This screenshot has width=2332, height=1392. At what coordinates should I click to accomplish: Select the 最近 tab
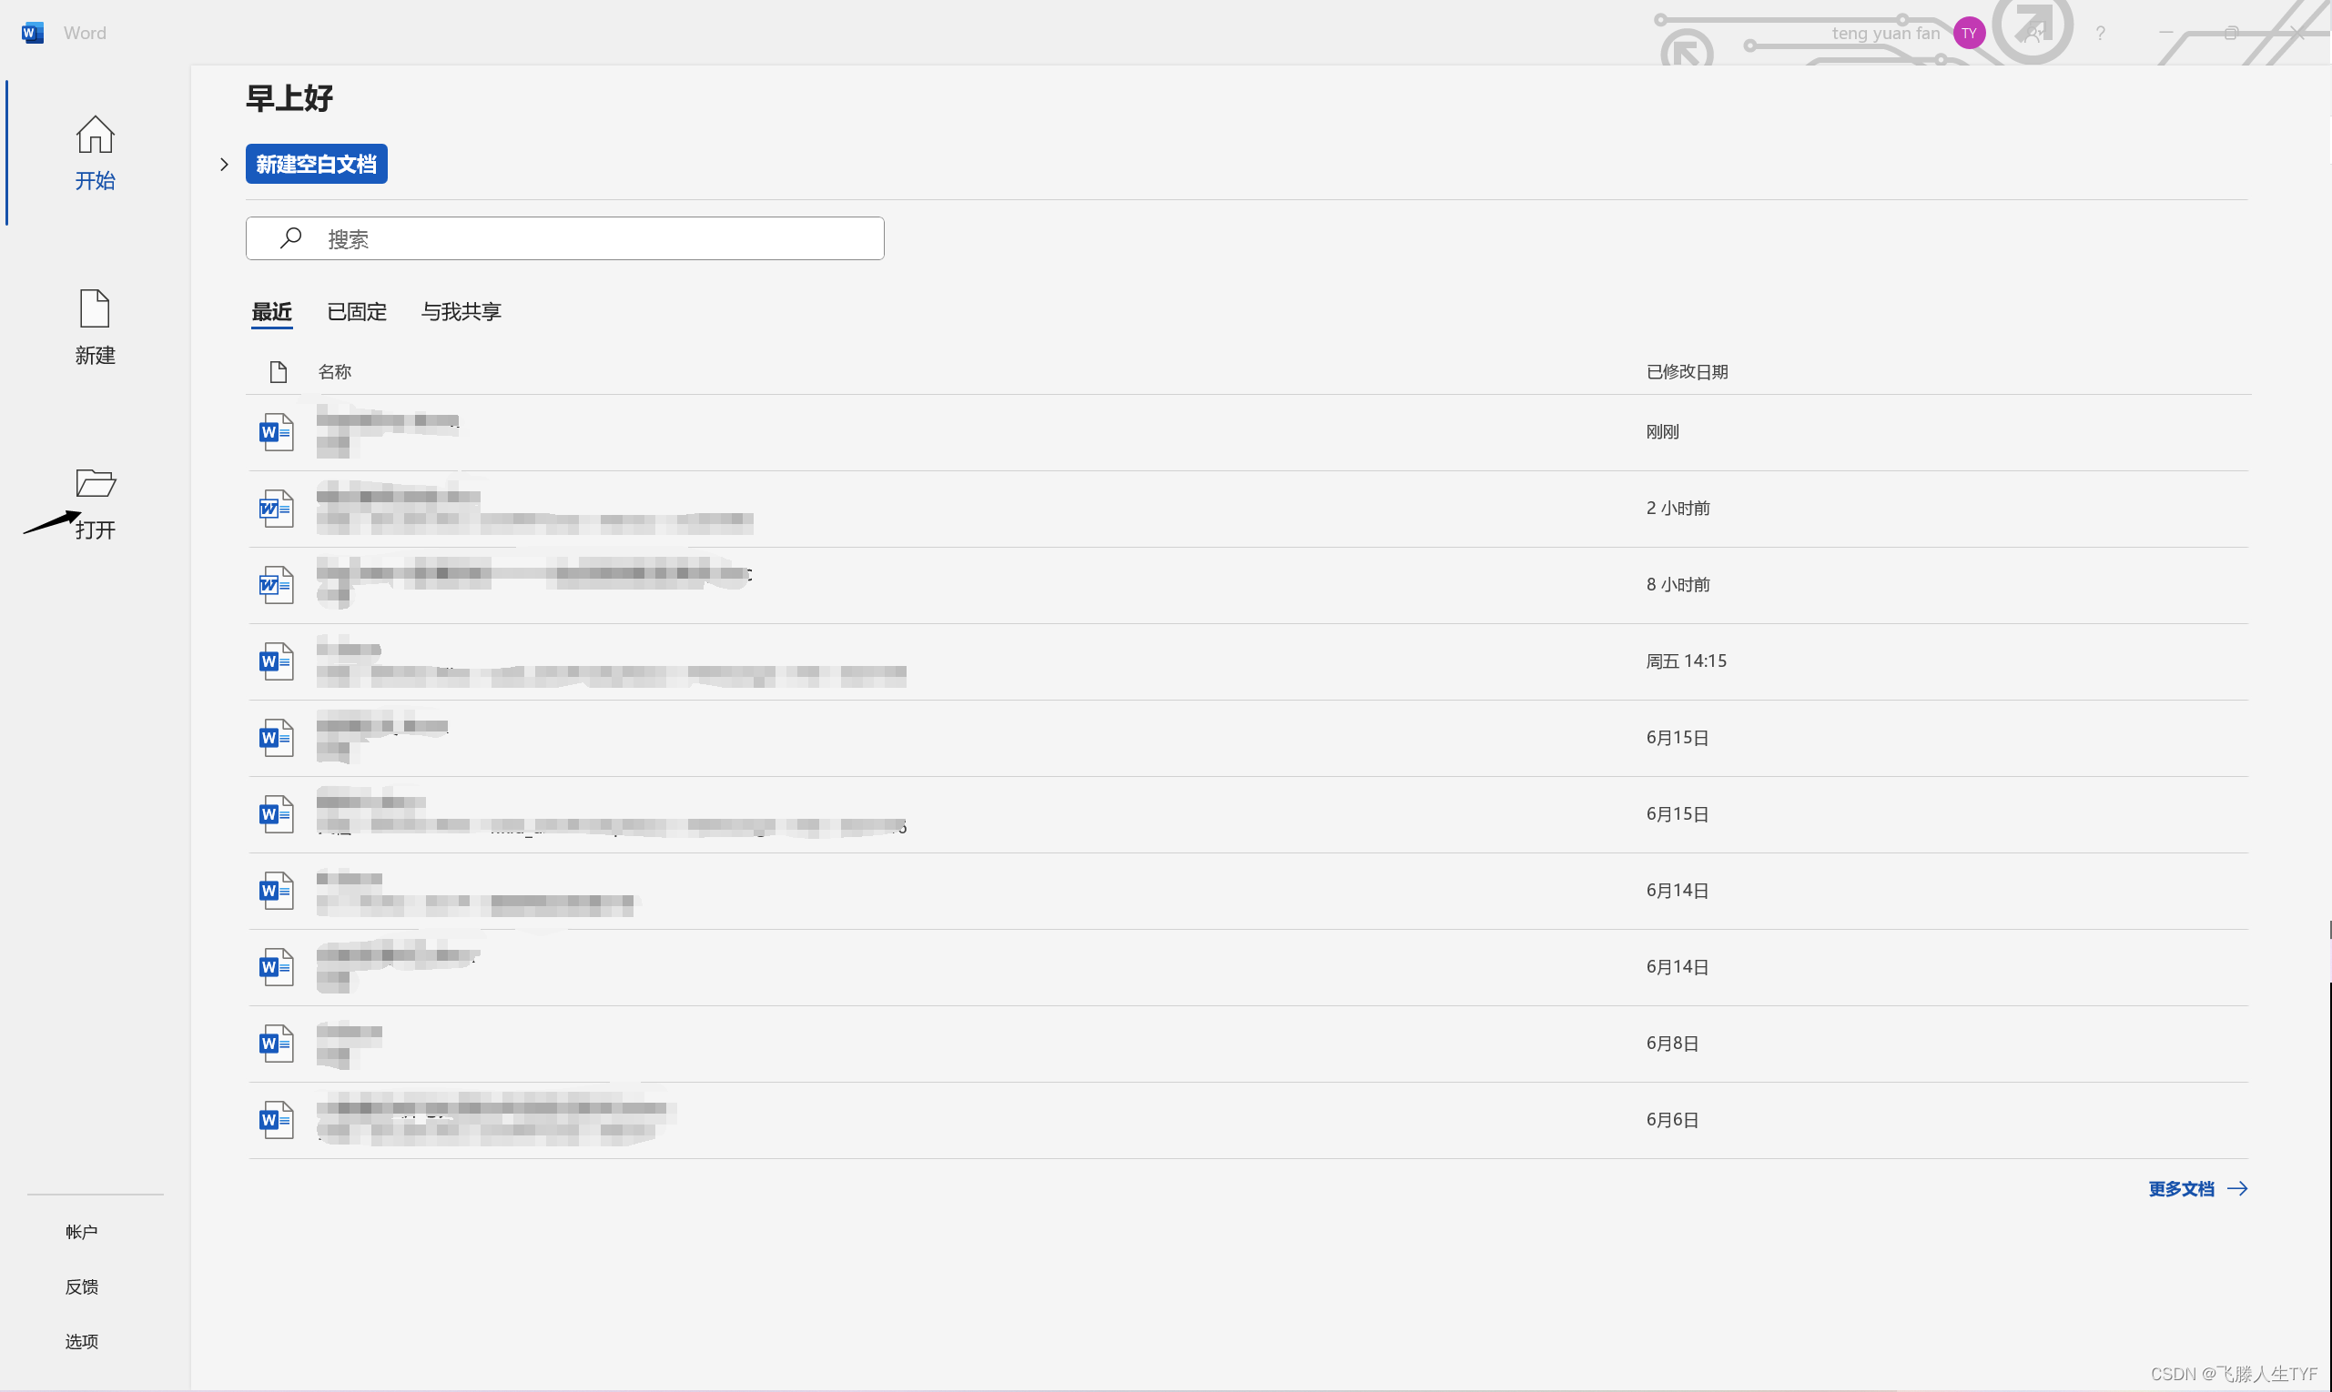(x=272, y=311)
